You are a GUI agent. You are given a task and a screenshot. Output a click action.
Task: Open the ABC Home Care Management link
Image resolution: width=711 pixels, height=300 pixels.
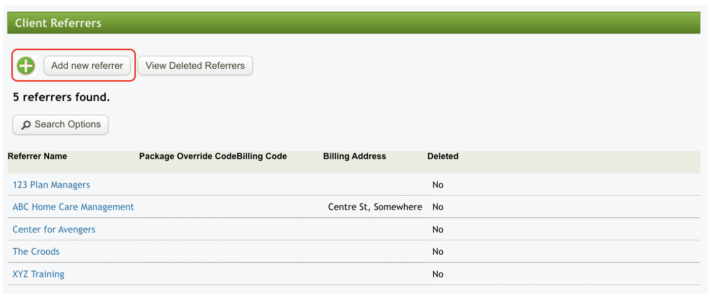pos(73,207)
